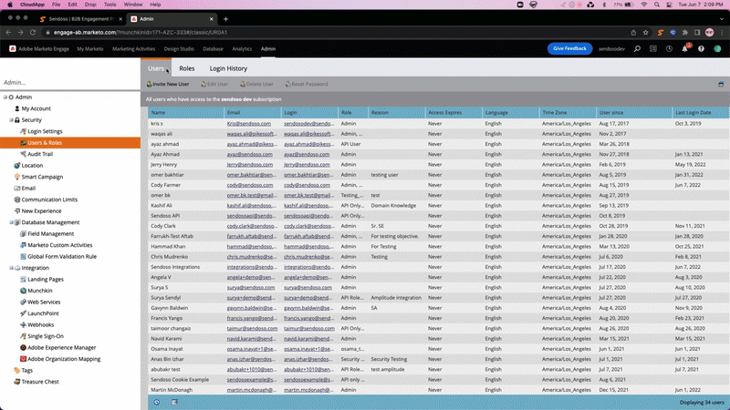
Task: Click the browser address bar
Action: pos(335,33)
